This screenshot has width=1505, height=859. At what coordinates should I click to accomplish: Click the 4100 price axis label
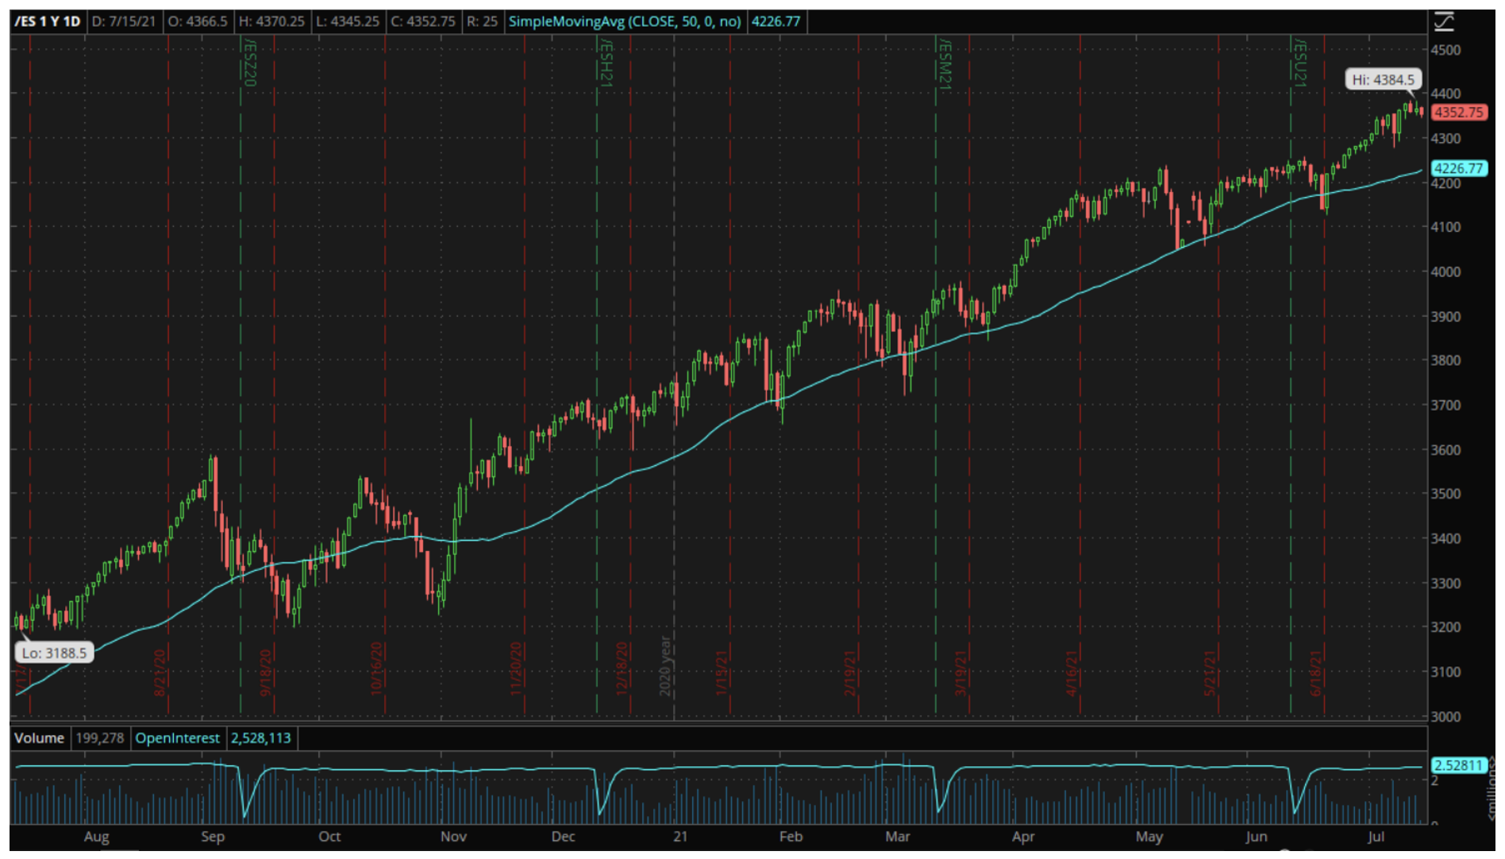1445,227
